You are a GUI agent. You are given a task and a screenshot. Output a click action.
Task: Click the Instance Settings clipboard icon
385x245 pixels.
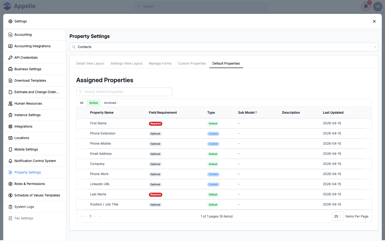pyautogui.click(x=10, y=115)
